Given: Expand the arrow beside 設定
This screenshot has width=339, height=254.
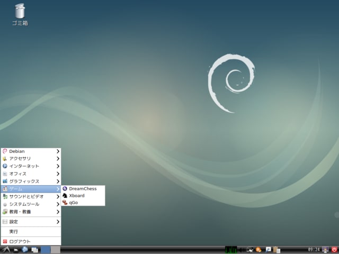Looking at the screenshot, I should [58, 222].
